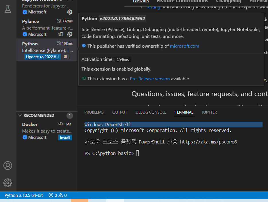The height and width of the screenshot is (202, 268).
Task: Select Python 3.10.5 64-bit interpreter in status bar
Action: pyautogui.click(x=24, y=195)
